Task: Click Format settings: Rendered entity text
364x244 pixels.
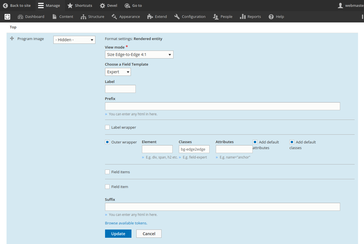Action: [134, 39]
